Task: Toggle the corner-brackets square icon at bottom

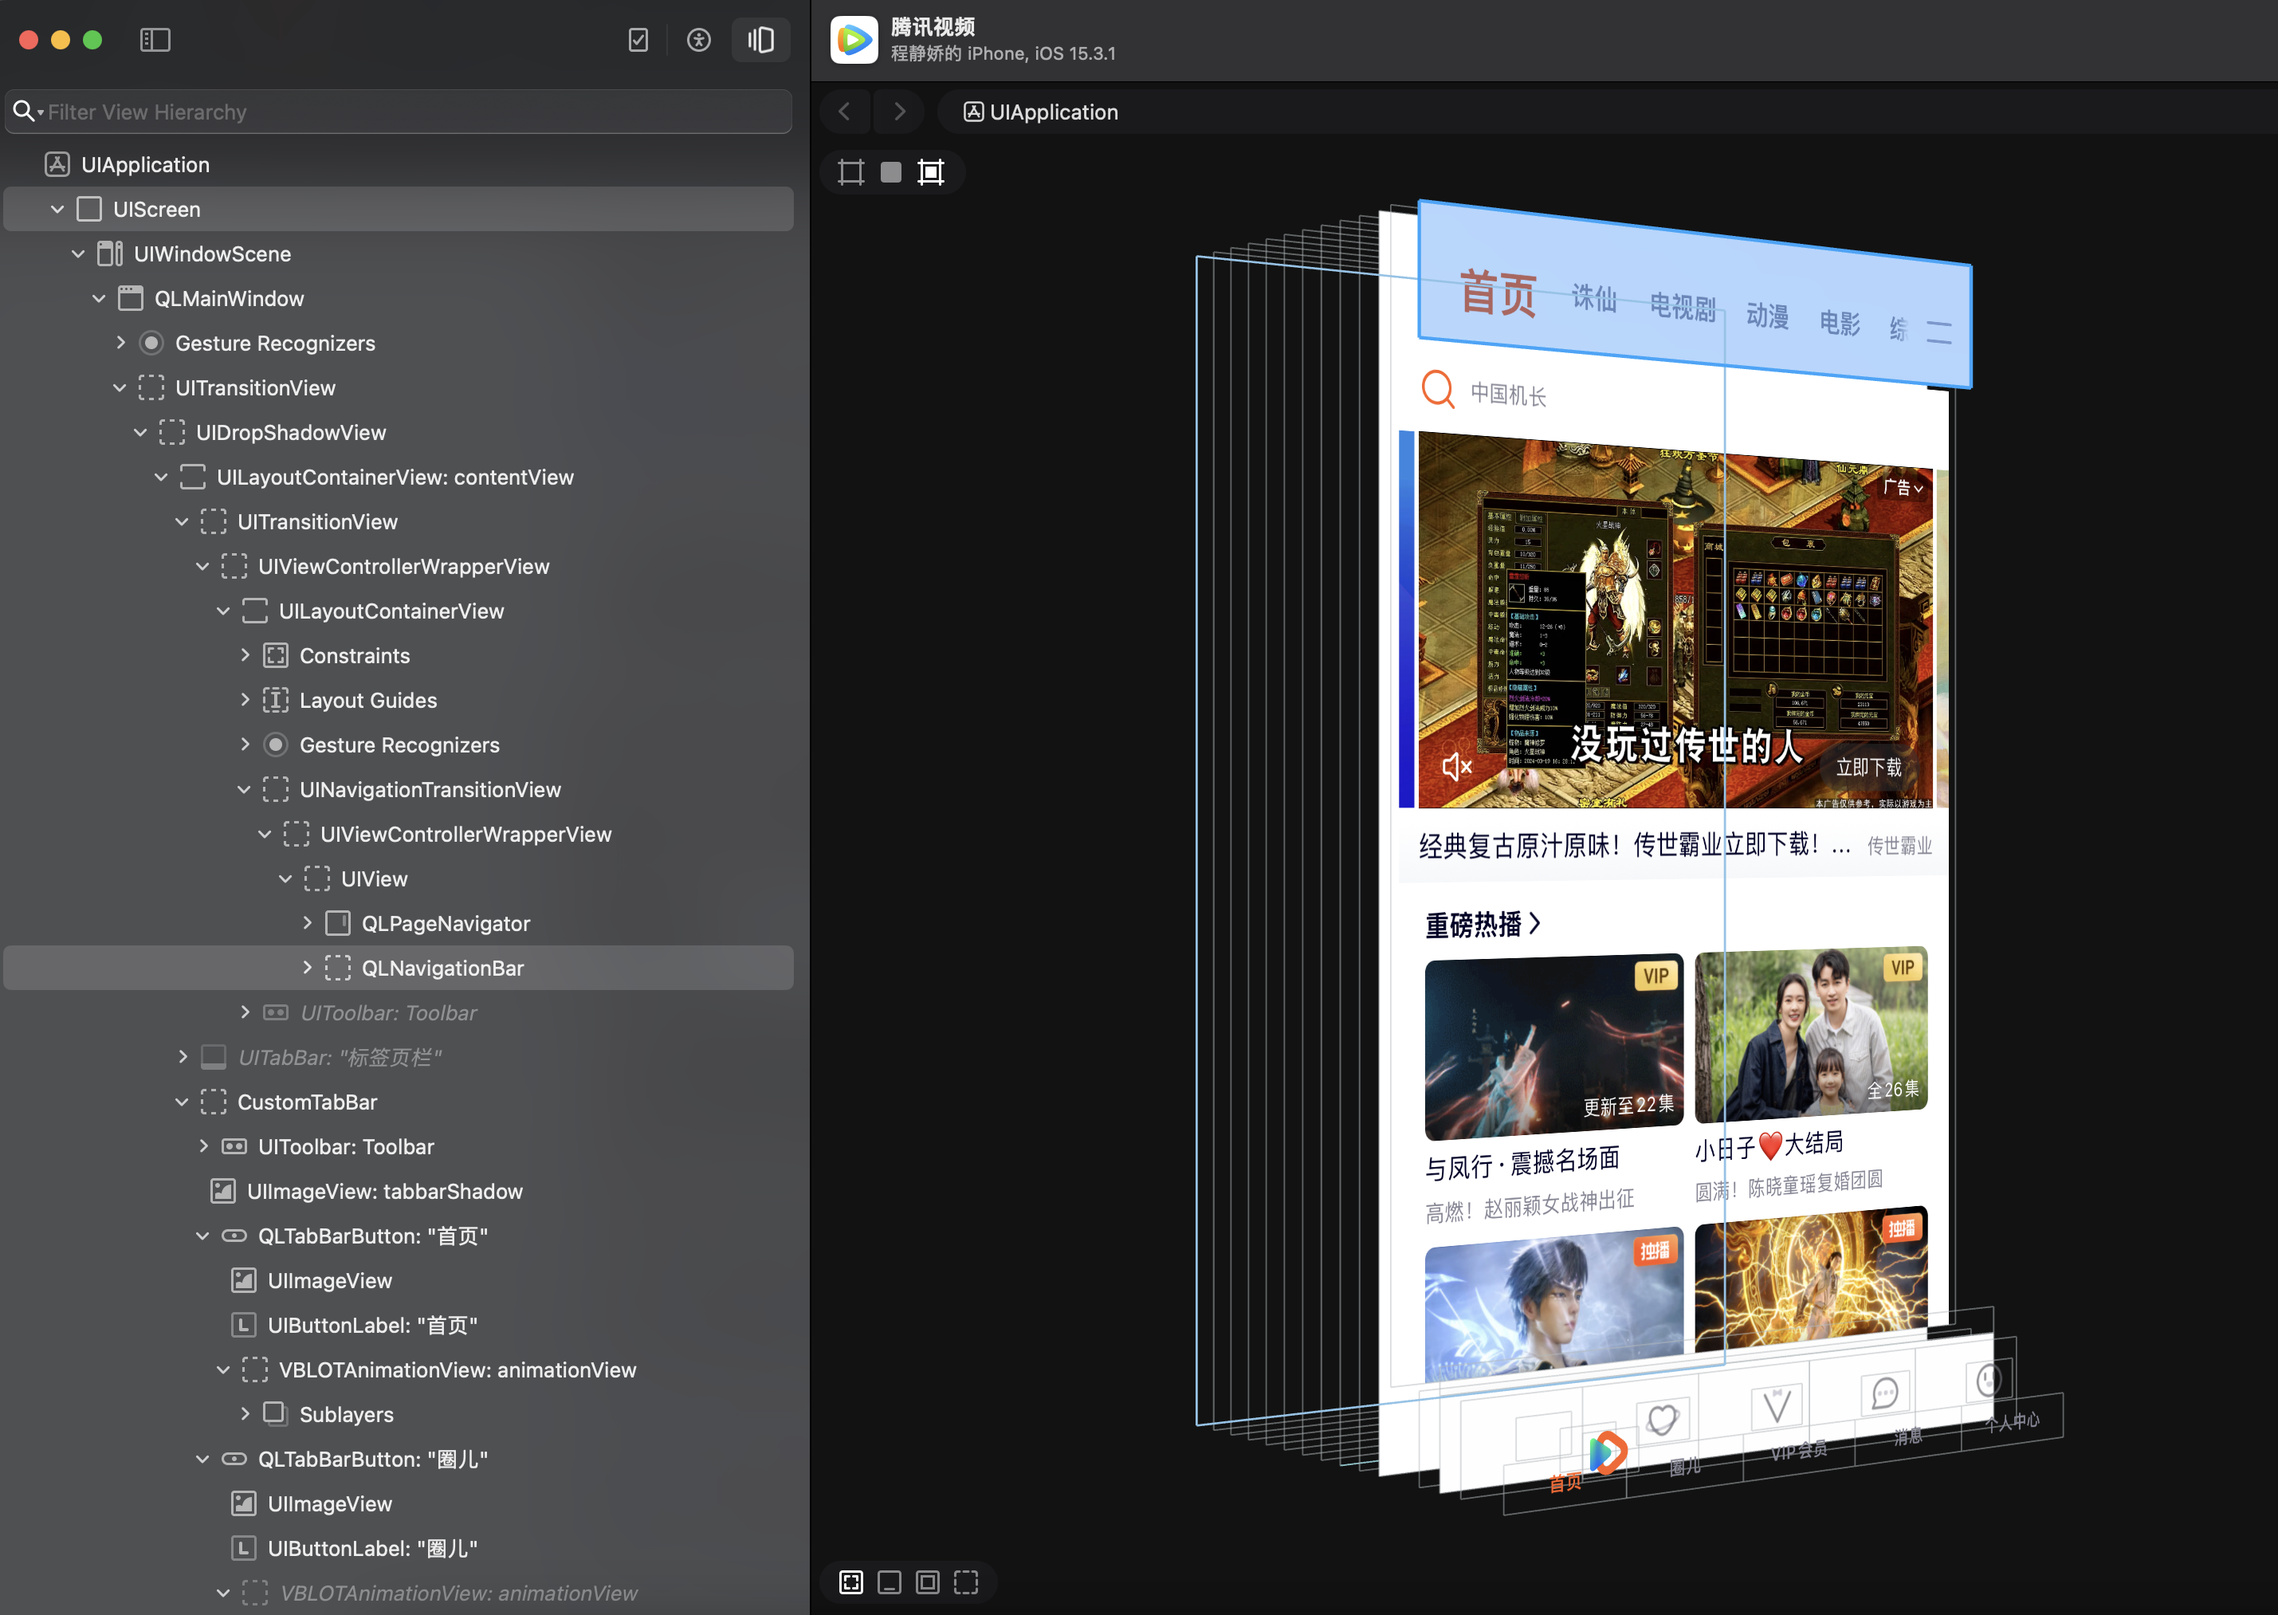Action: pos(851,1582)
